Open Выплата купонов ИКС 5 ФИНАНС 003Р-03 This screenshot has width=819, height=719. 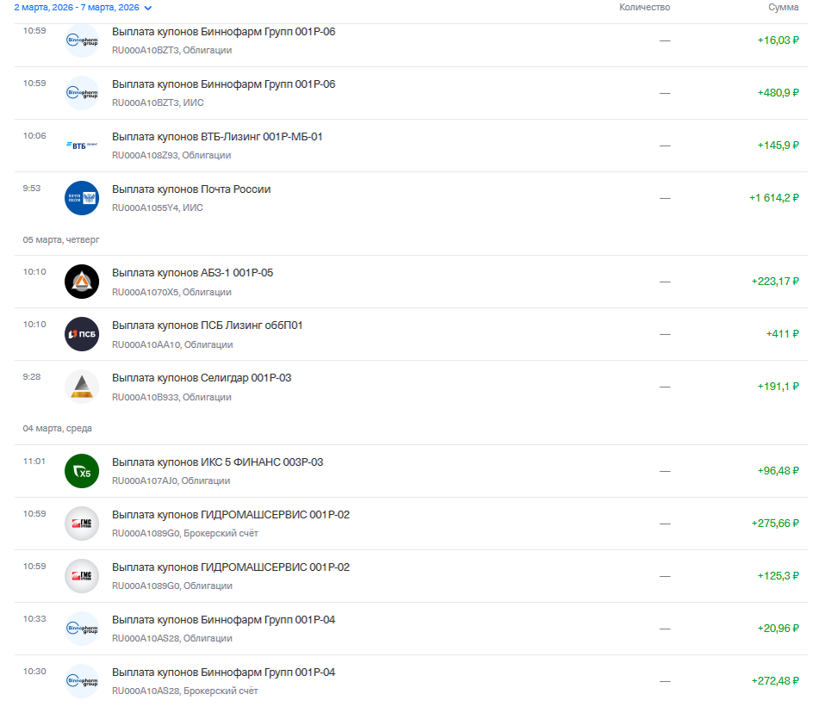point(411,471)
